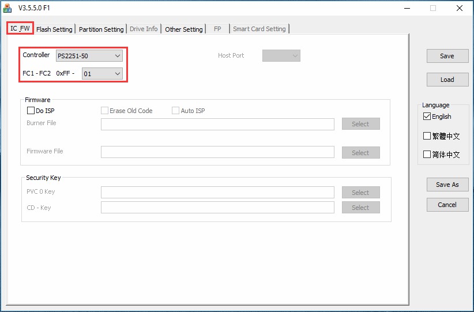Expand the Controller PS2251-50 dropdown
This screenshot has width=474, height=312.
tap(89, 56)
